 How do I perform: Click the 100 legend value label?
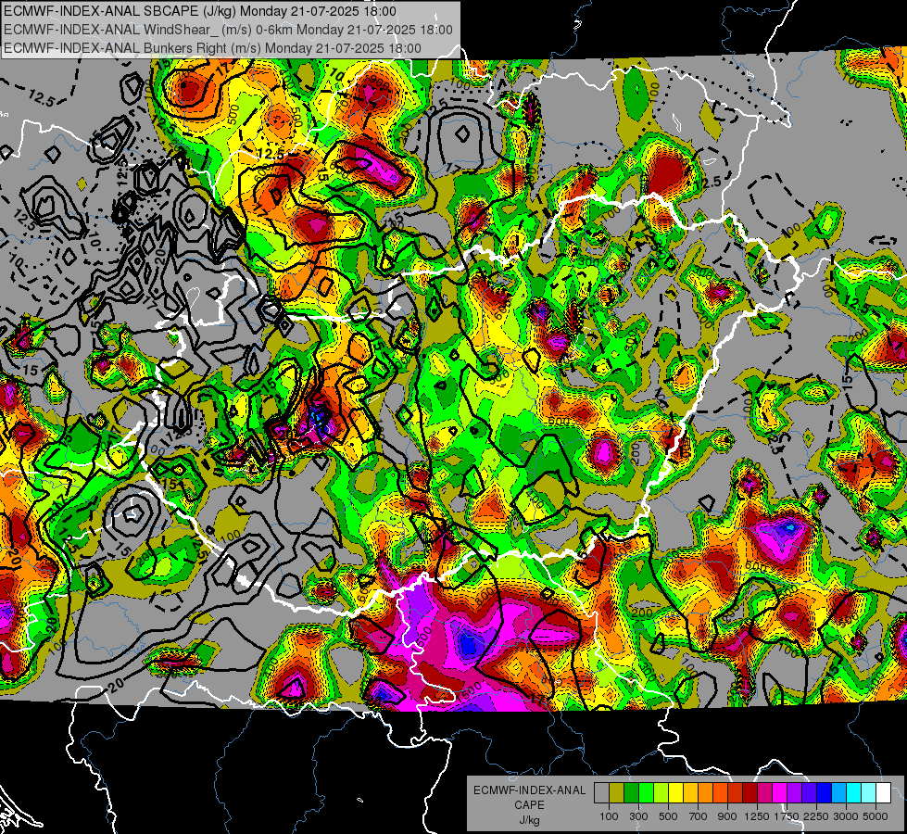(609, 816)
